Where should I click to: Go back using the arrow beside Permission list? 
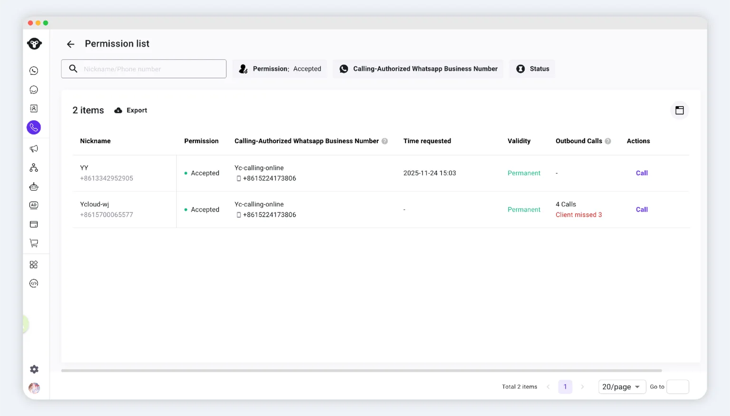pyautogui.click(x=70, y=44)
